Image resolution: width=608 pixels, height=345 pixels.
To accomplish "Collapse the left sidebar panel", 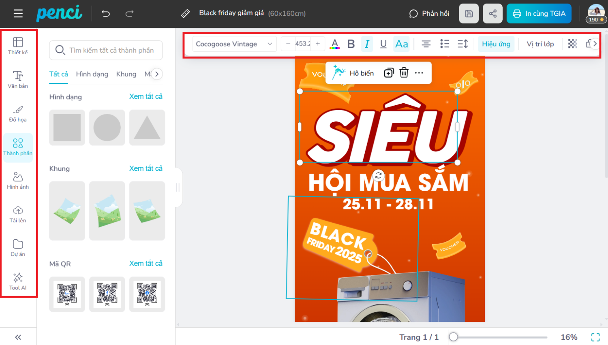I will tap(18, 337).
